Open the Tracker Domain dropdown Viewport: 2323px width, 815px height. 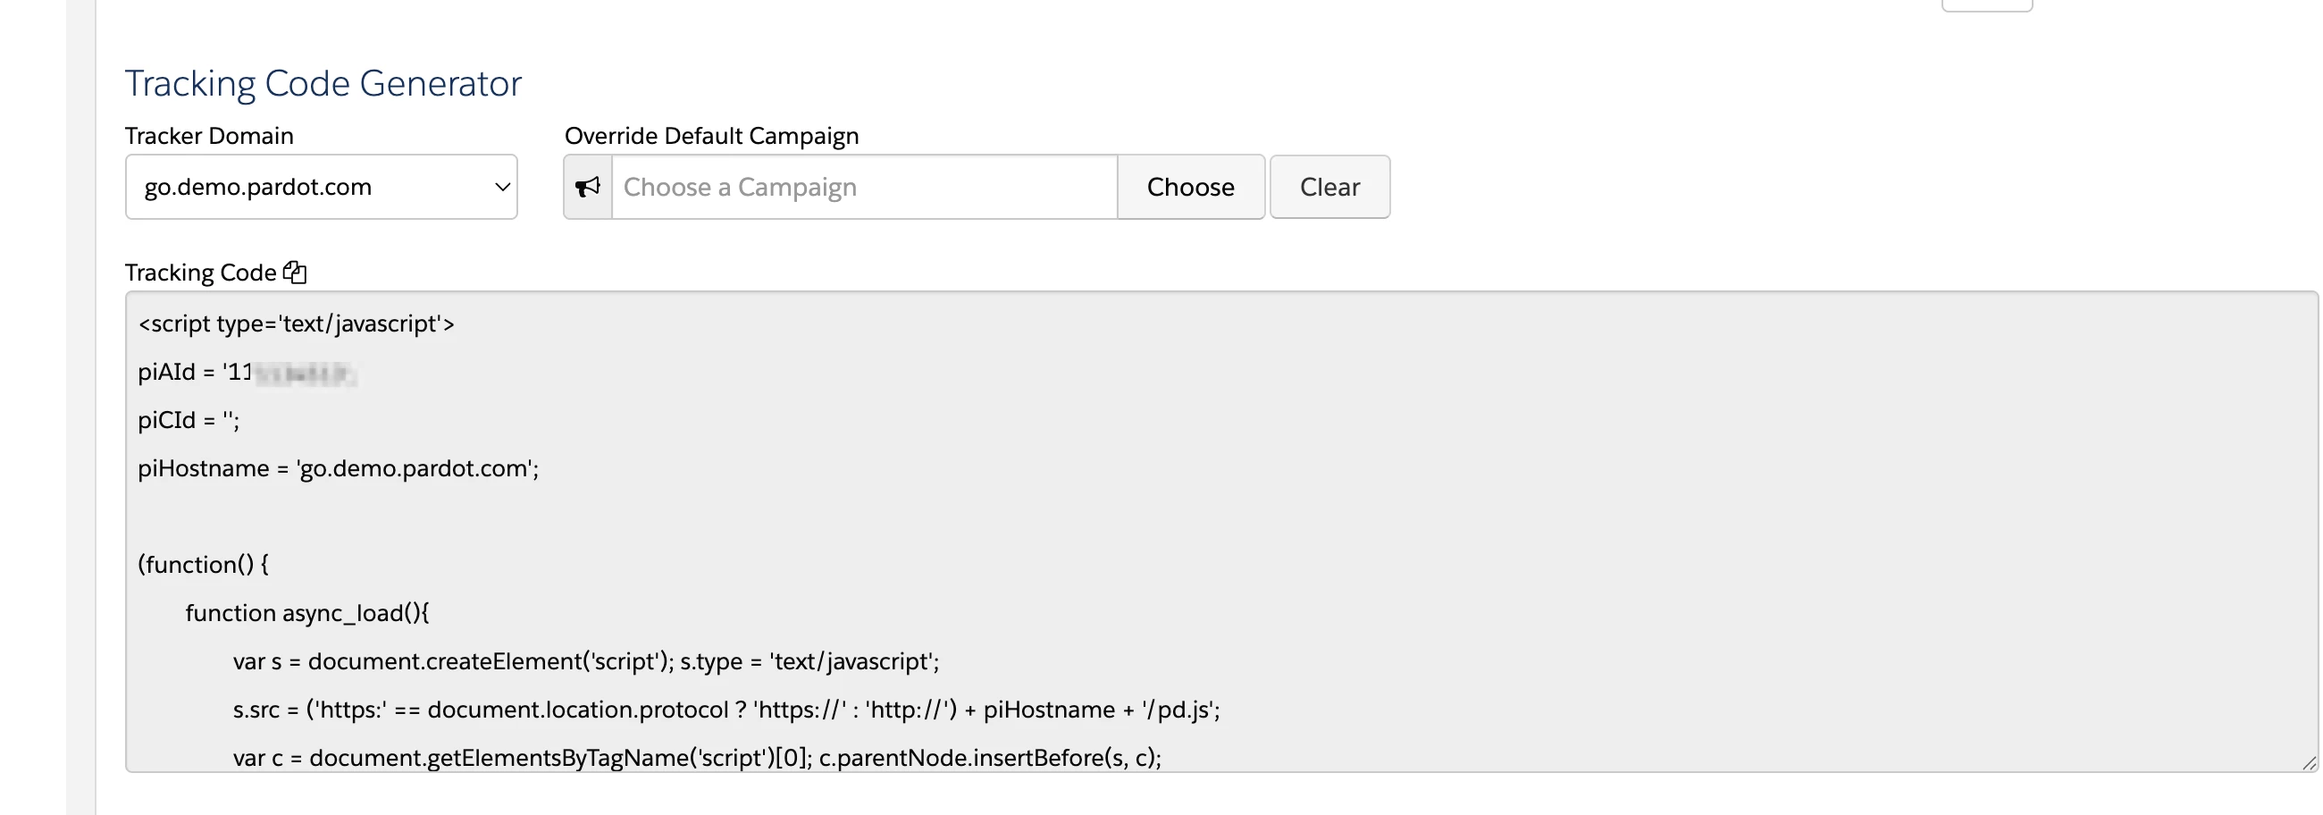(x=321, y=187)
